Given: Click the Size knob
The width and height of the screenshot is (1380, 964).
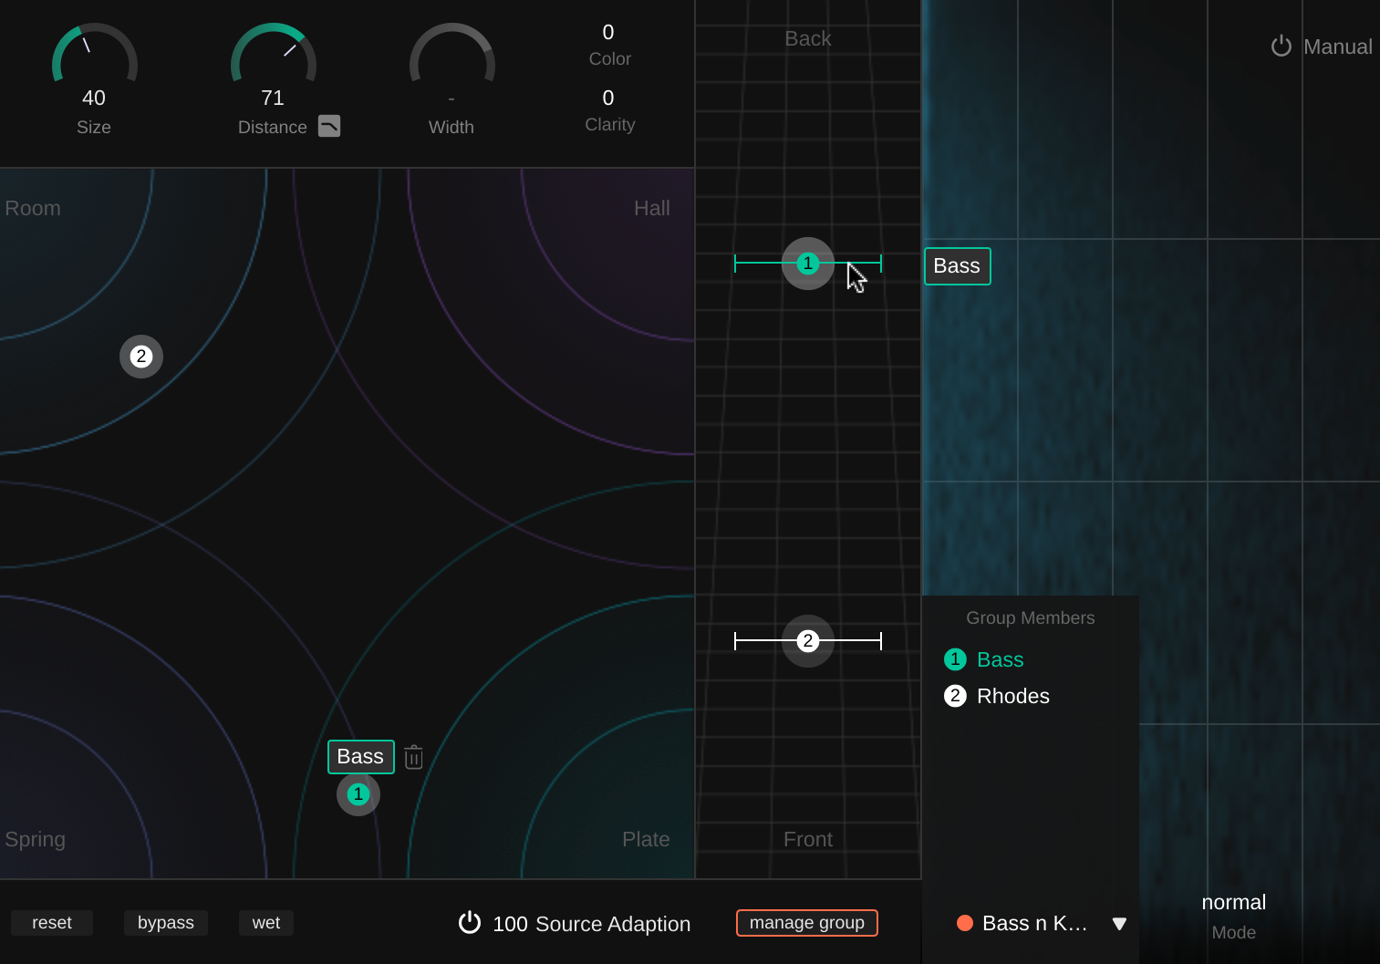Looking at the screenshot, I should pyautogui.click(x=94, y=64).
